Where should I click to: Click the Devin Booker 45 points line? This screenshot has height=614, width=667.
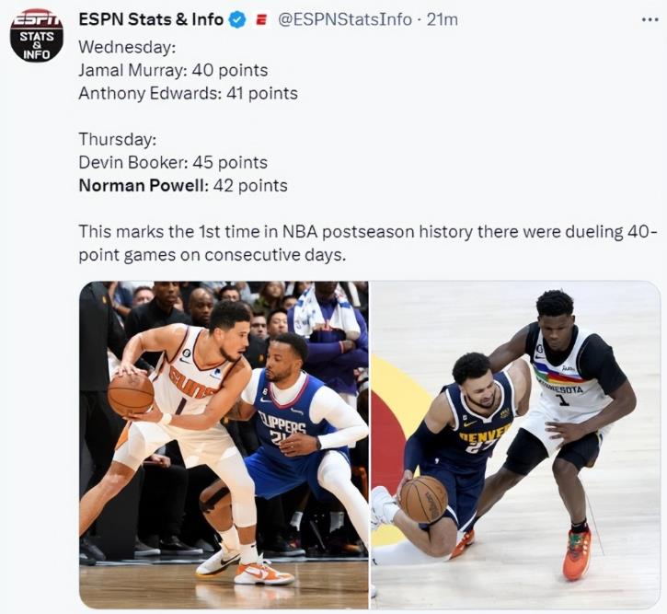coord(173,163)
